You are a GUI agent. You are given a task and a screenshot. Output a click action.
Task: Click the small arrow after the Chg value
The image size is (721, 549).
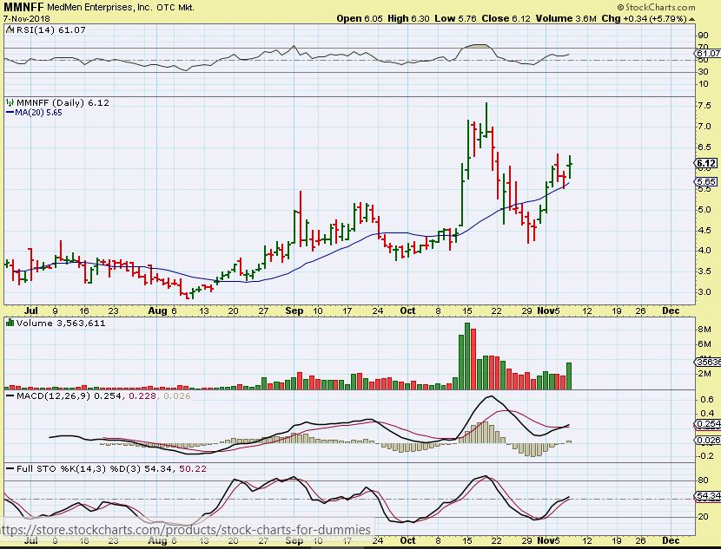(692, 19)
